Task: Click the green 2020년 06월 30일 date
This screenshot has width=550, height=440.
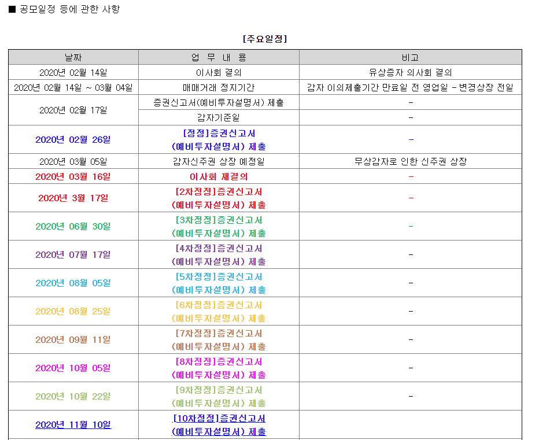Action: click(x=73, y=227)
